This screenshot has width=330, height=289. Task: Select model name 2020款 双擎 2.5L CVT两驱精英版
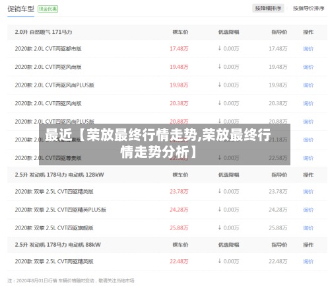point(54,262)
